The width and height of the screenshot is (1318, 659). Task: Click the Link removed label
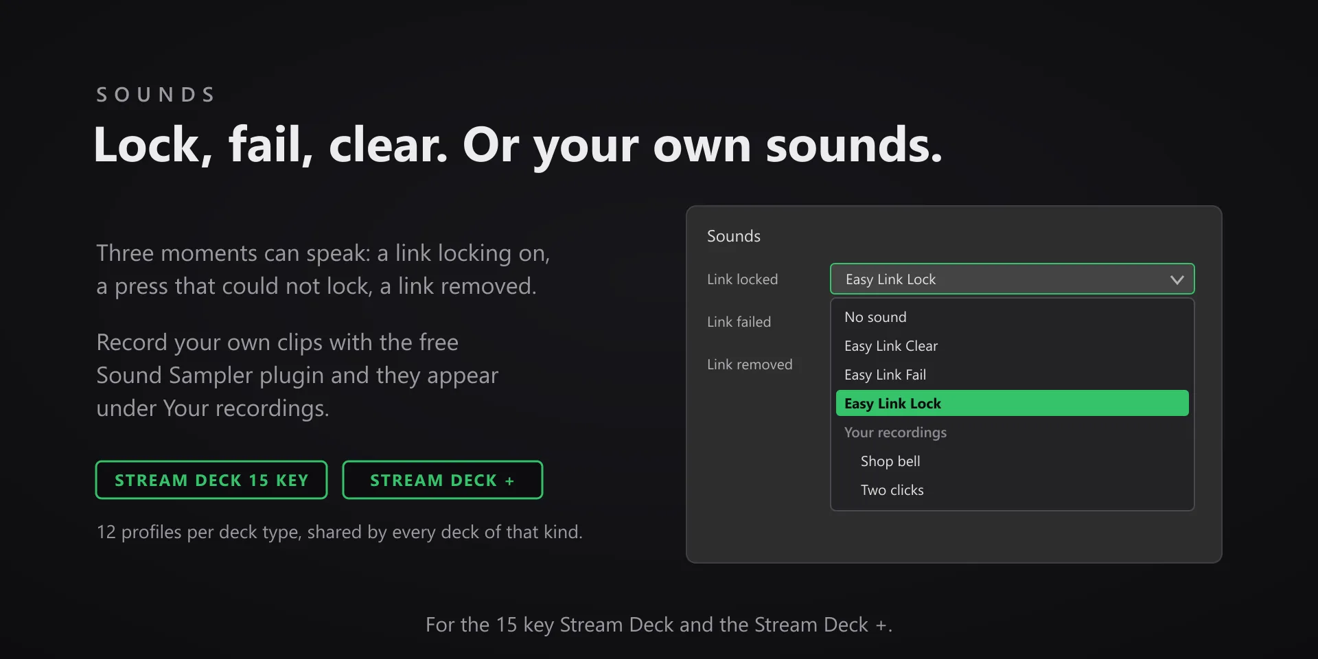tap(750, 365)
